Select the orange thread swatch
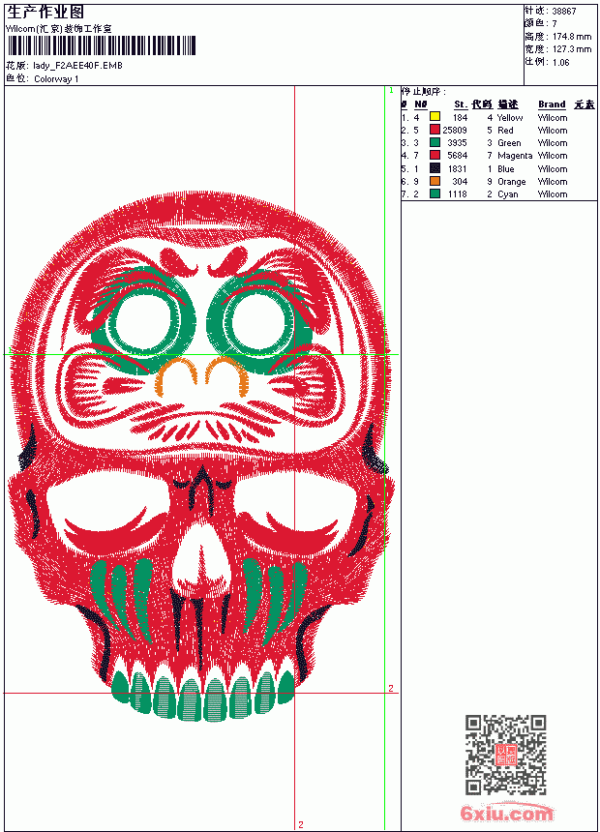 click(435, 181)
